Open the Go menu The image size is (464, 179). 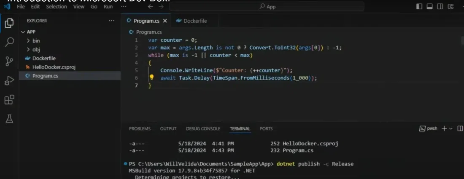click(x=94, y=6)
